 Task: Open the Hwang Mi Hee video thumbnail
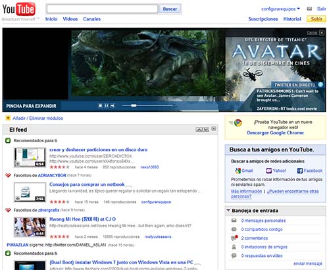pyautogui.click(x=30, y=227)
